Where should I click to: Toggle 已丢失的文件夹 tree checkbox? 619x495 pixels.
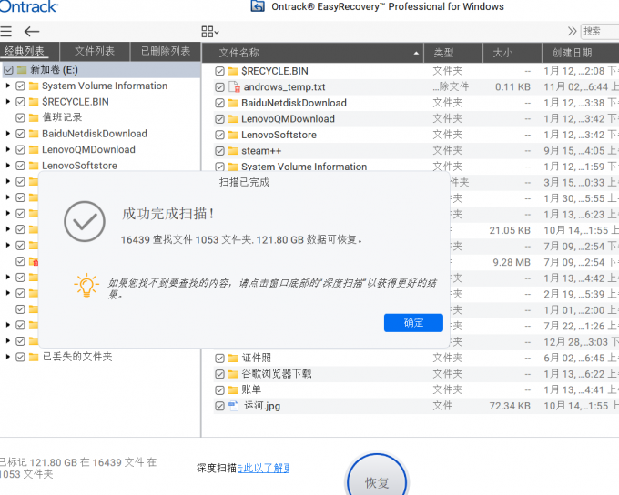tap(21, 357)
